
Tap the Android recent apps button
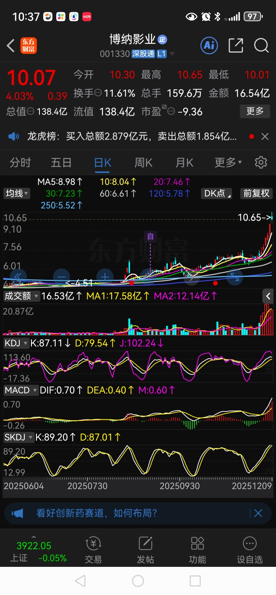coord(195,581)
